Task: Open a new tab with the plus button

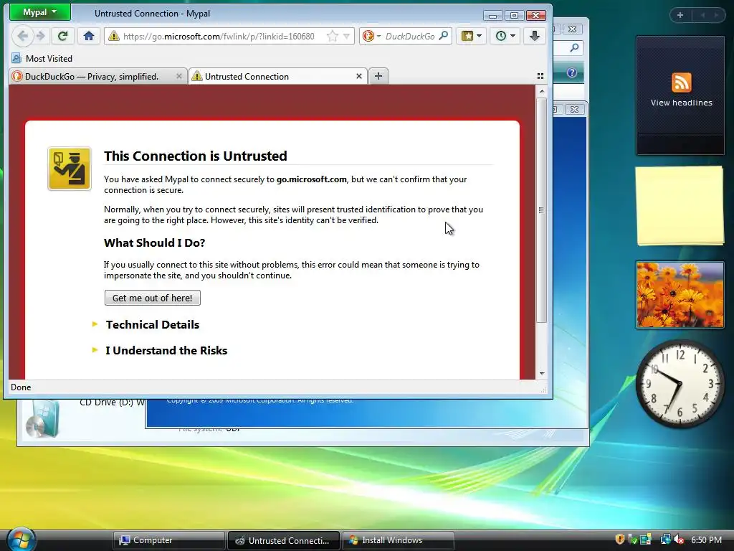Action: tap(378, 76)
